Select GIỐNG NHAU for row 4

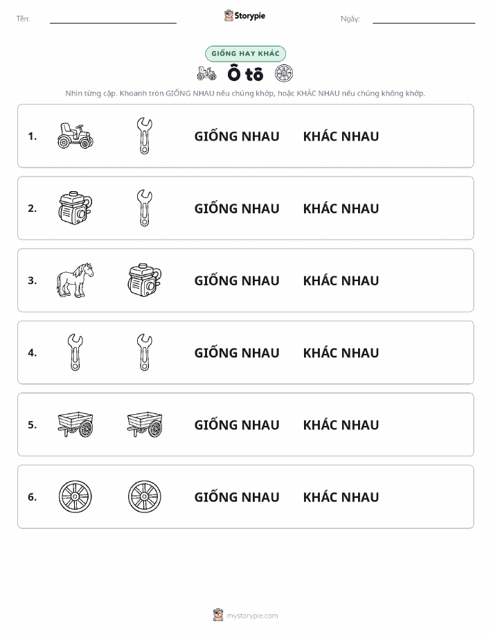pos(237,352)
